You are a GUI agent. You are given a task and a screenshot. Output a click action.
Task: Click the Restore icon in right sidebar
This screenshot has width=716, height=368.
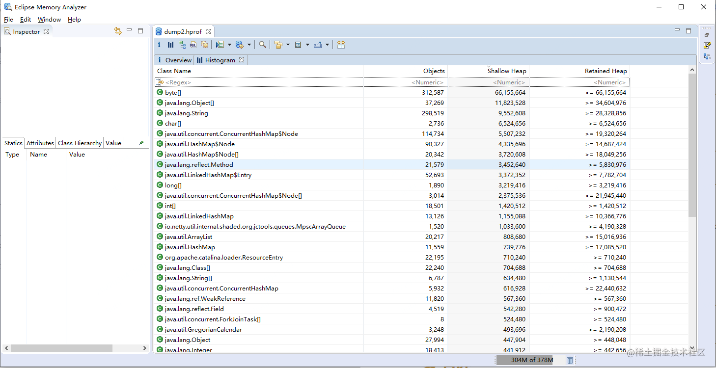coord(707,35)
